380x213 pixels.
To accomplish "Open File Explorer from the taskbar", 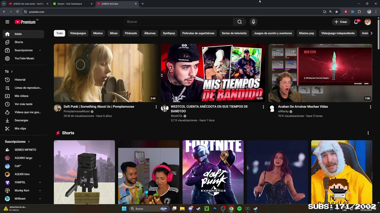I will pyautogui.click(x=182, y=209).
